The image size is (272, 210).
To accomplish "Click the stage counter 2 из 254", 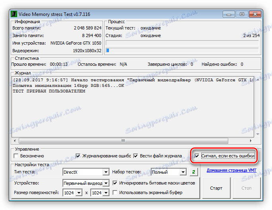I will coord(251,35).
